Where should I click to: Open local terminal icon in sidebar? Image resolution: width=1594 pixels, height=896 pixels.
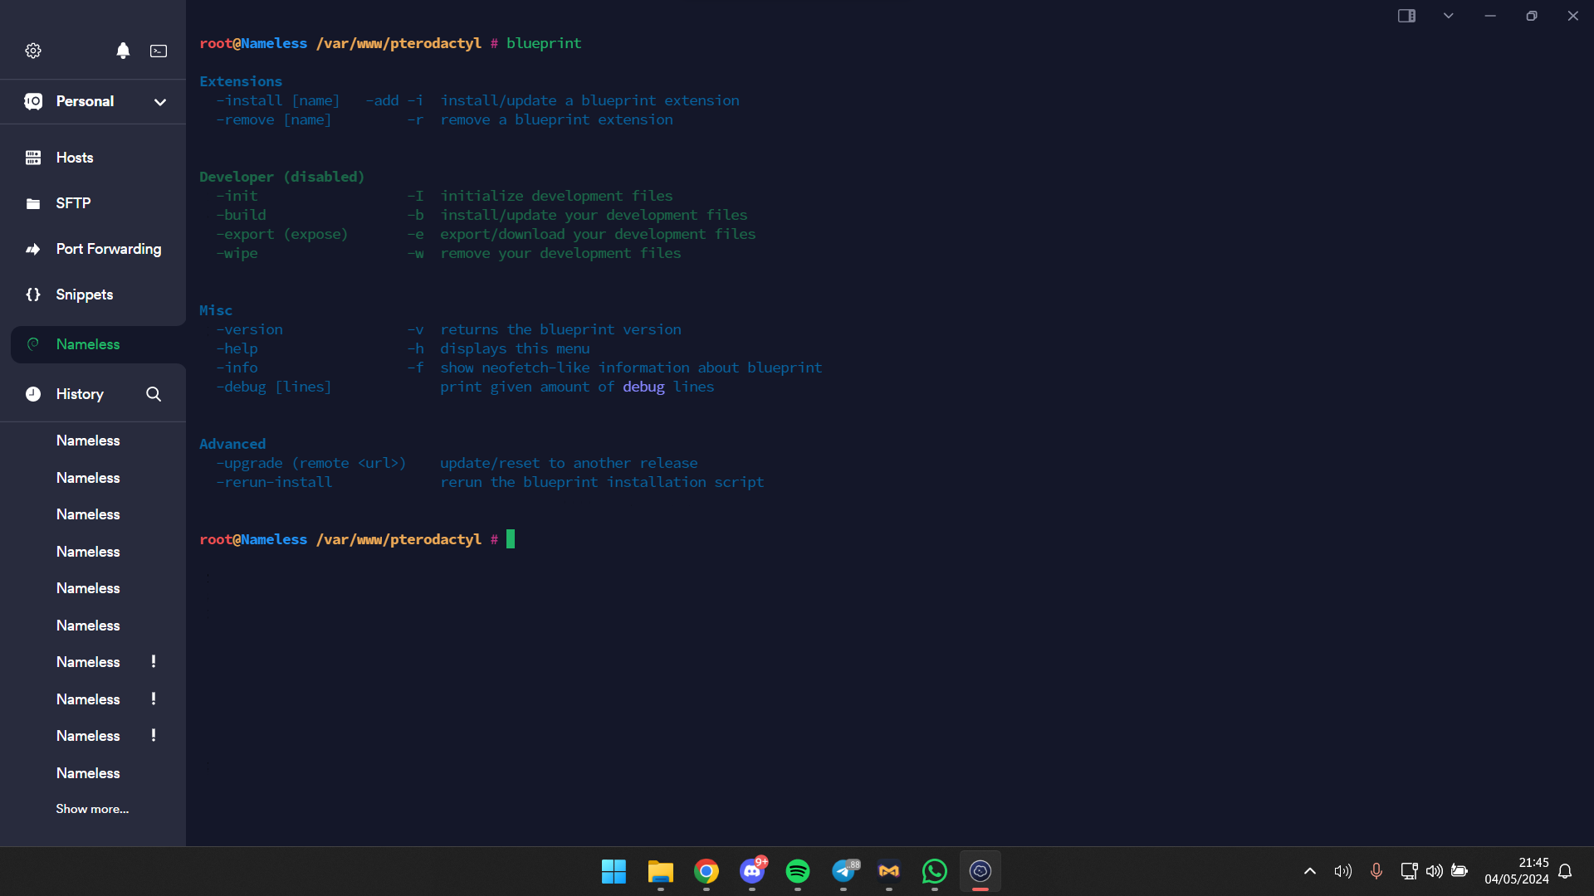pos(159,51)
